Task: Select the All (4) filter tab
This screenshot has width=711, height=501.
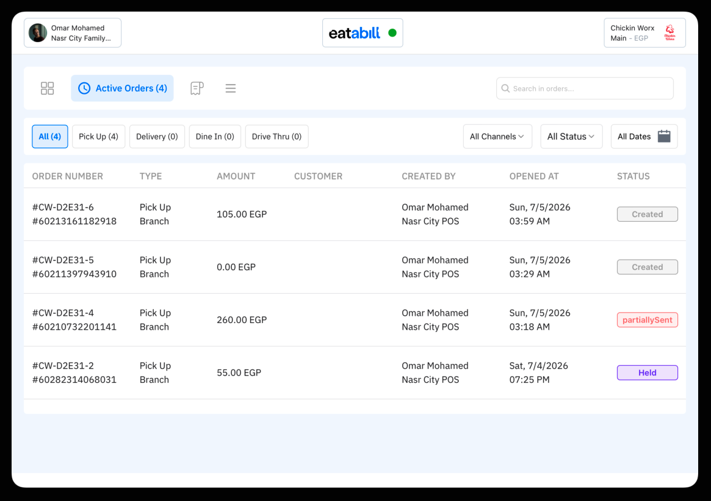Action: [50, 137]
